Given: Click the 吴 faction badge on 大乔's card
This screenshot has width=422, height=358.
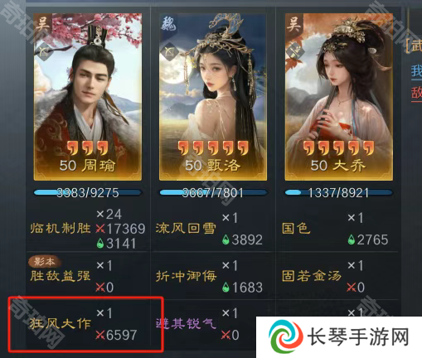Looking at the screenshot, I should tap(294, 23).
